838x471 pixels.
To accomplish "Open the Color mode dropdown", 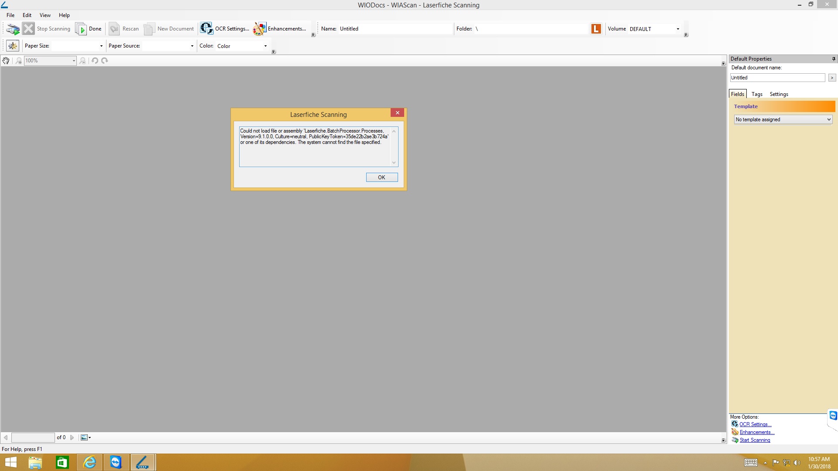I will pos(265,46).
